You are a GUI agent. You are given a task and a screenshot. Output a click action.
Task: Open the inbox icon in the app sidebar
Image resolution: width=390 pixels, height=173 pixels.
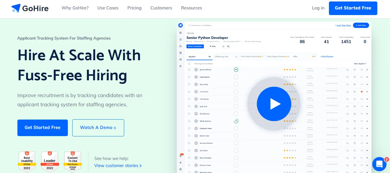(x=181, y=39)
